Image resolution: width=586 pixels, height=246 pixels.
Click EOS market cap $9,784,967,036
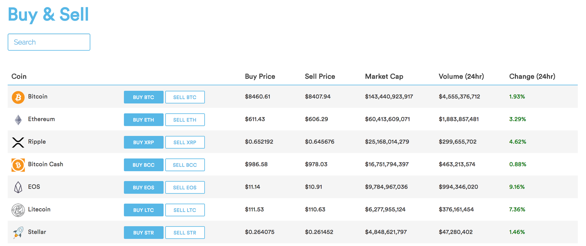tap(386, 187)
